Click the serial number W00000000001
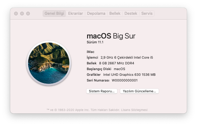The image size is (197, 126). [x=124, y=80]
